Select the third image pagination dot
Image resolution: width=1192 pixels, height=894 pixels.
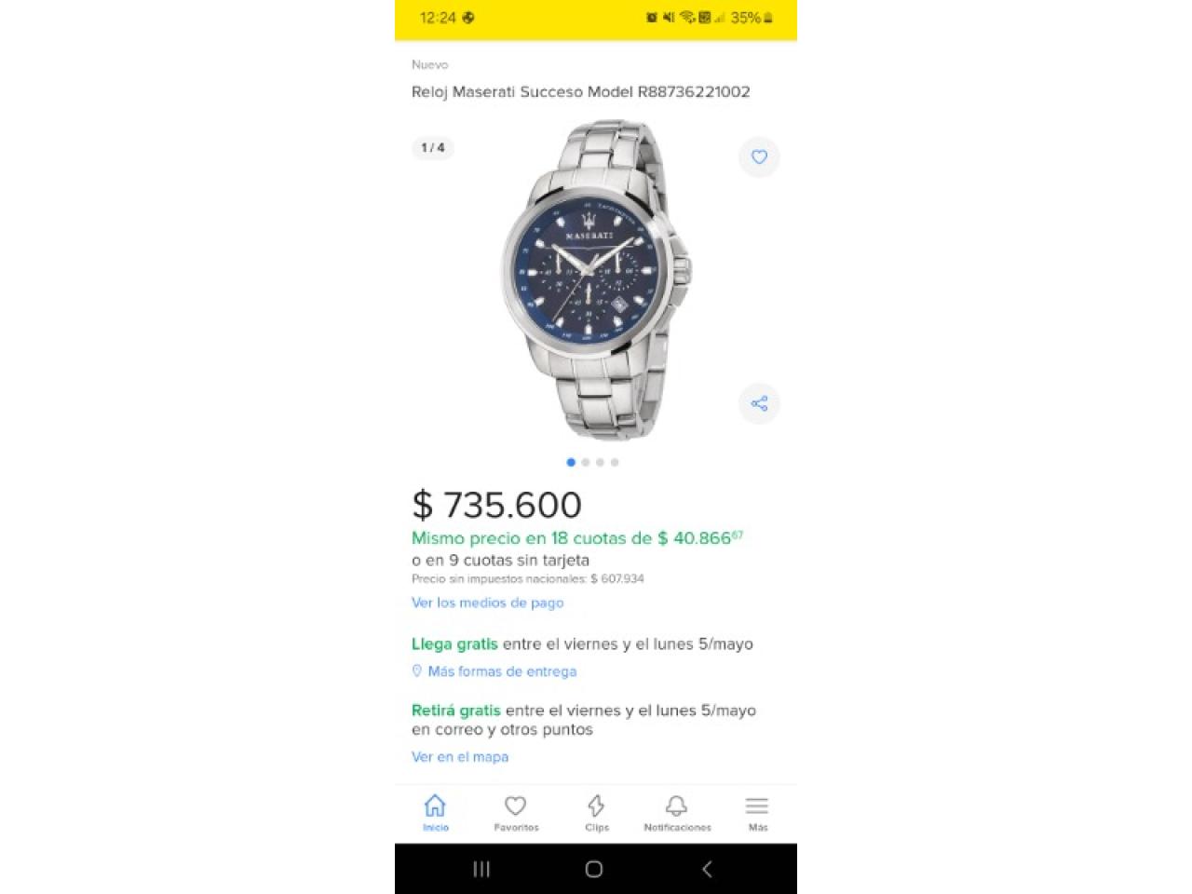(x=600, y=462)
